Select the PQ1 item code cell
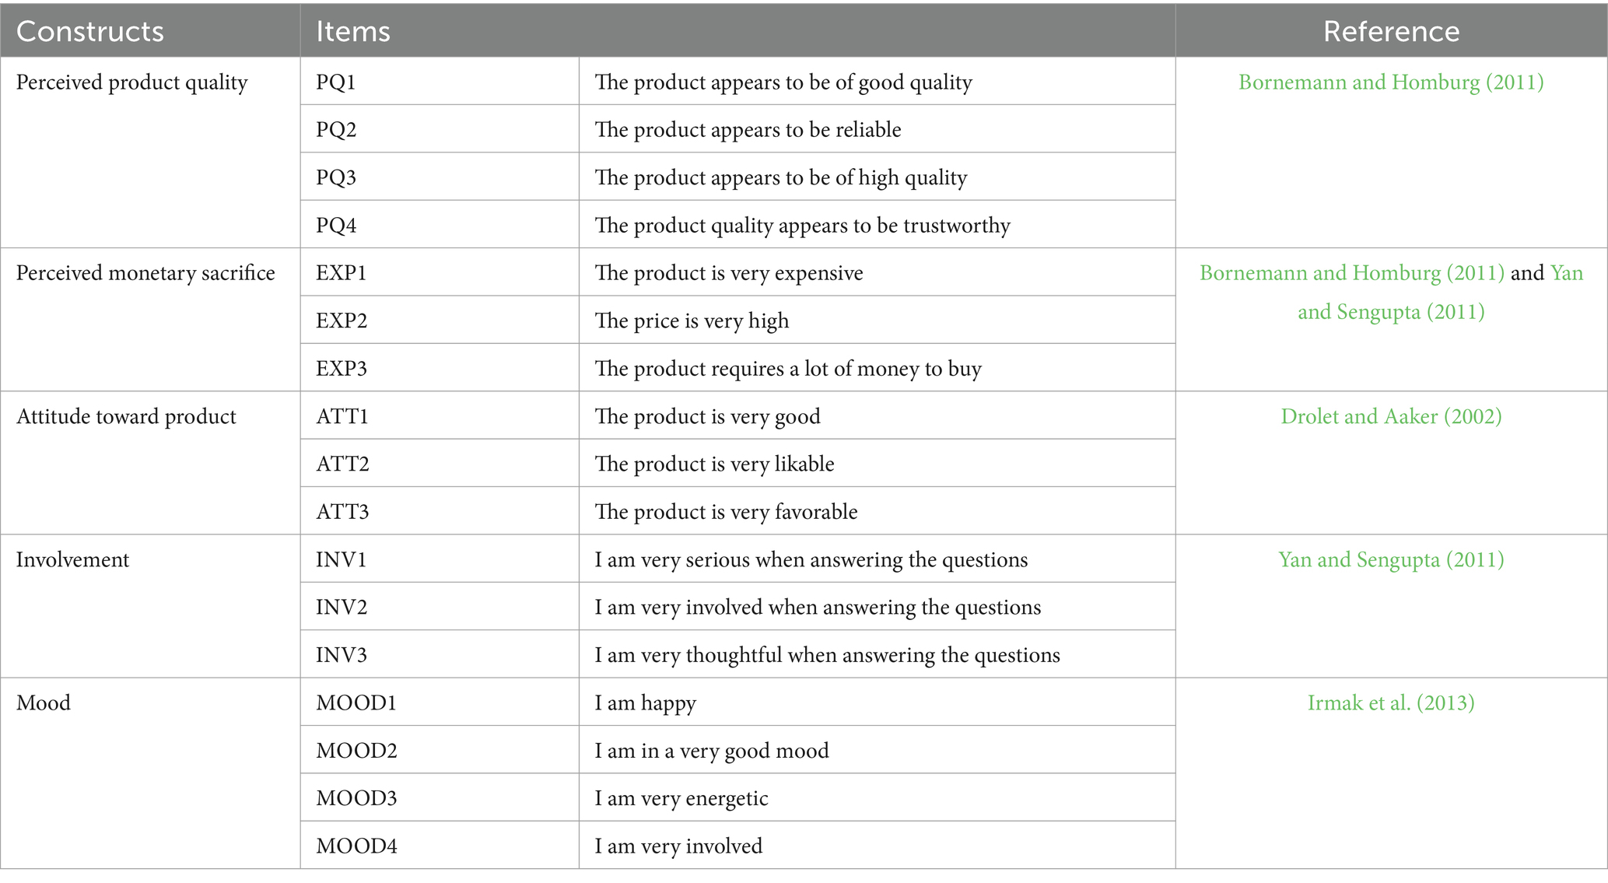The height and width of the screenshot is (883, 1608). click(x=440, y=82)
